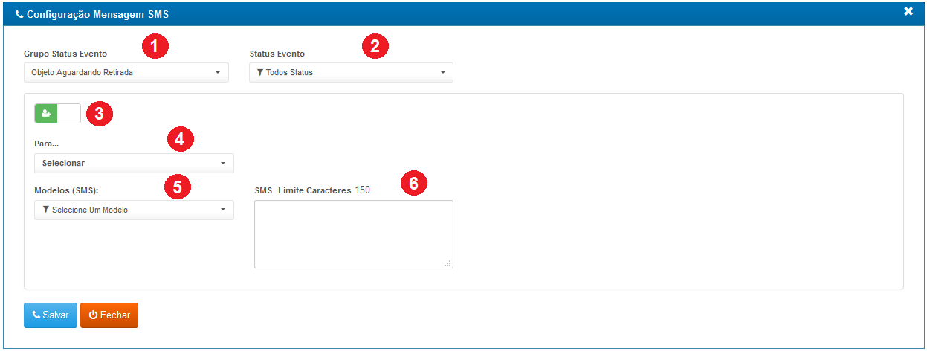The height and width of the screenshot is (351, 927).
Task: Click the red number 2 marker
Action: tap(375, 46)
